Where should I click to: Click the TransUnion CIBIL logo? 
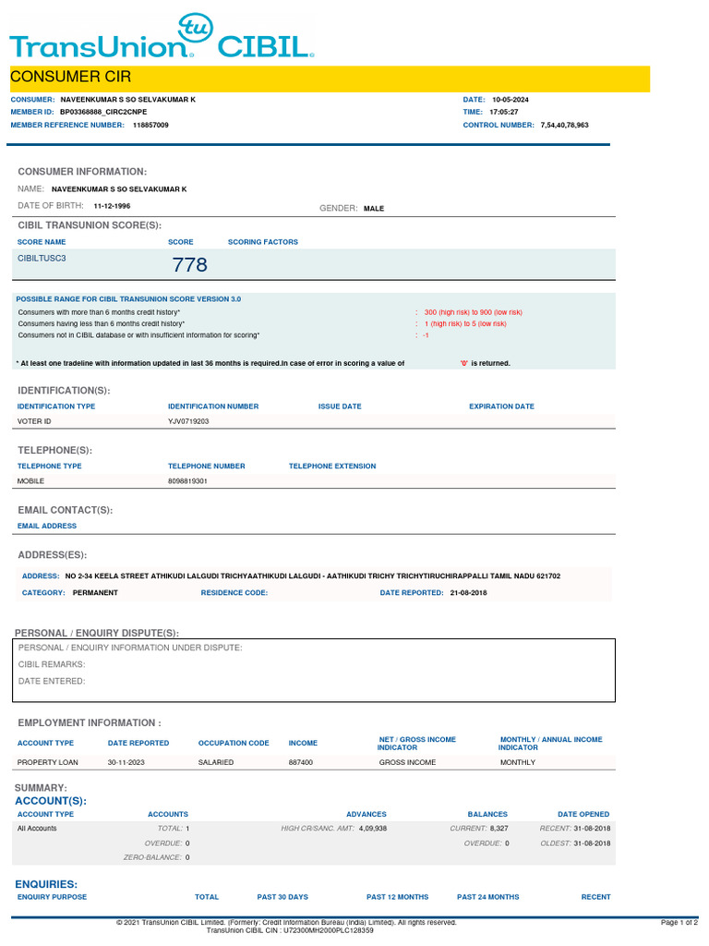(162, 36)
